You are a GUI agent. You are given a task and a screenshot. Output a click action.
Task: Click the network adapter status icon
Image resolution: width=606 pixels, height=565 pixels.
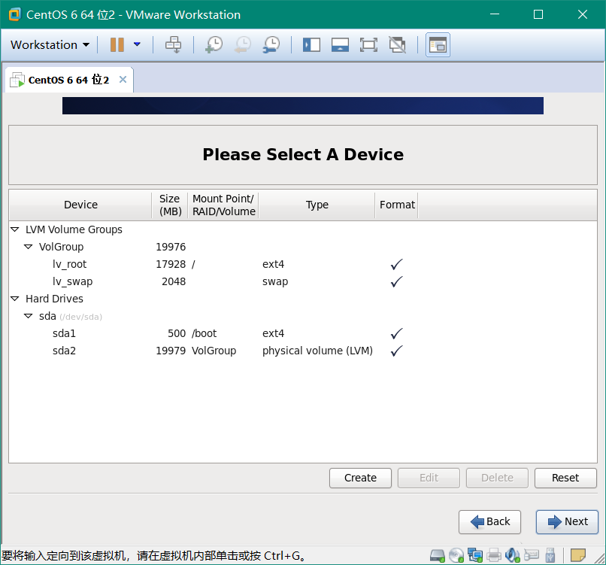pyautogui.click(x=475, y=556)
